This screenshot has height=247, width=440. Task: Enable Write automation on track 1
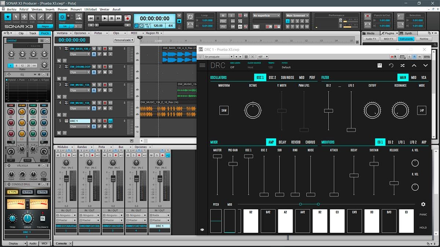[99, 54]
